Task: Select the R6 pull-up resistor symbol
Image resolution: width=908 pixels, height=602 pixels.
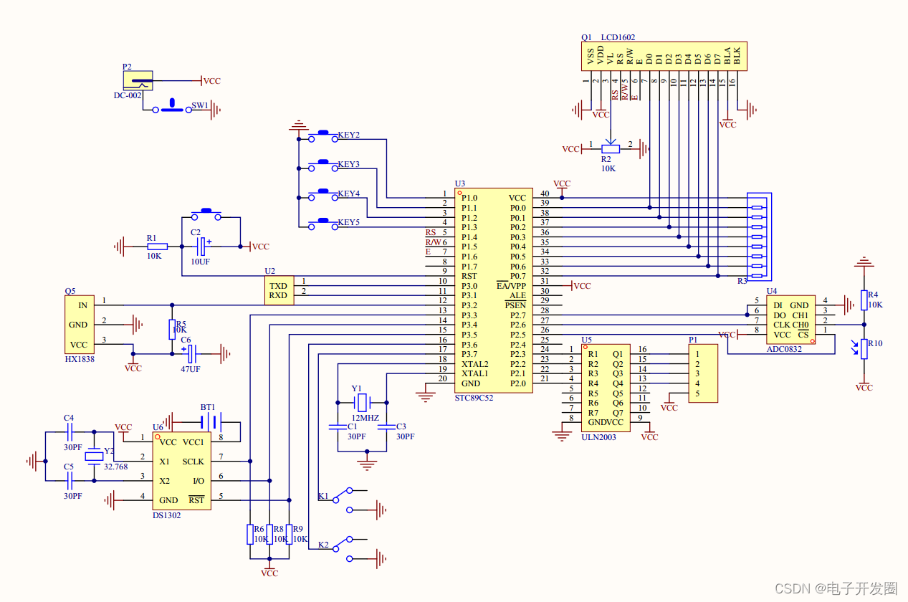Action: pos(249,534)
